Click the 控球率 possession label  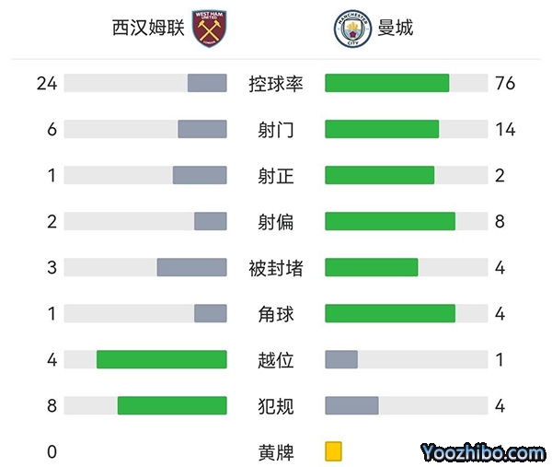[276, 84]
